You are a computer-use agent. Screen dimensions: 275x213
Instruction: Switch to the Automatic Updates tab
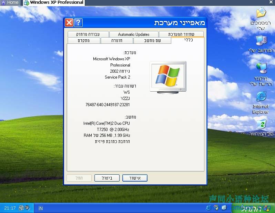tap(134, 34)
